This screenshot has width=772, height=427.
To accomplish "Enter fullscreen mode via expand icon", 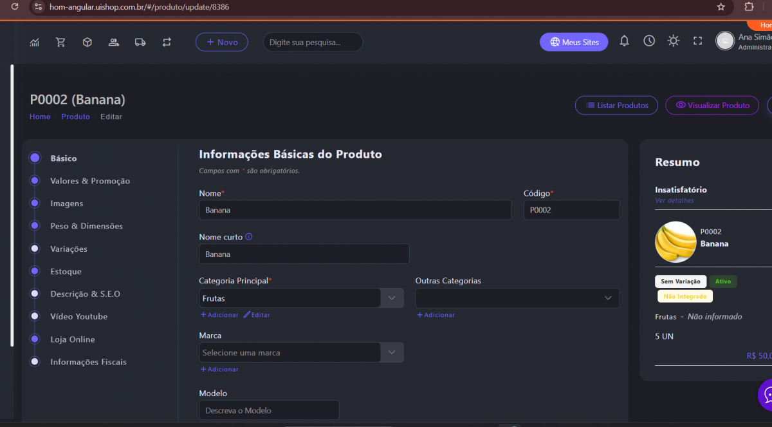I will 697,41.
